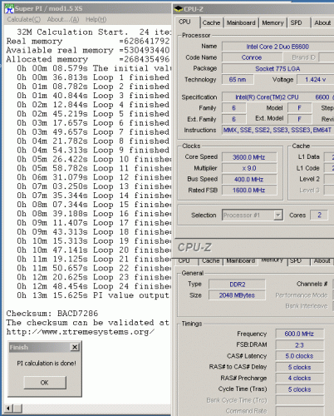Click the RAS# to CAS# Delay value
334x416 pixels.
[299, 367]
